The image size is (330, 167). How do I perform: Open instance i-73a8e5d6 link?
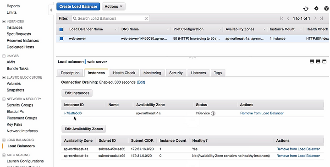[73, 113]
